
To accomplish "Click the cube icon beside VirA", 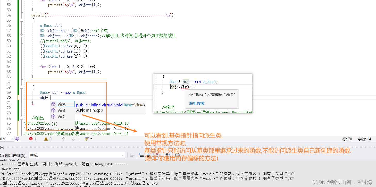I will 53,104.
